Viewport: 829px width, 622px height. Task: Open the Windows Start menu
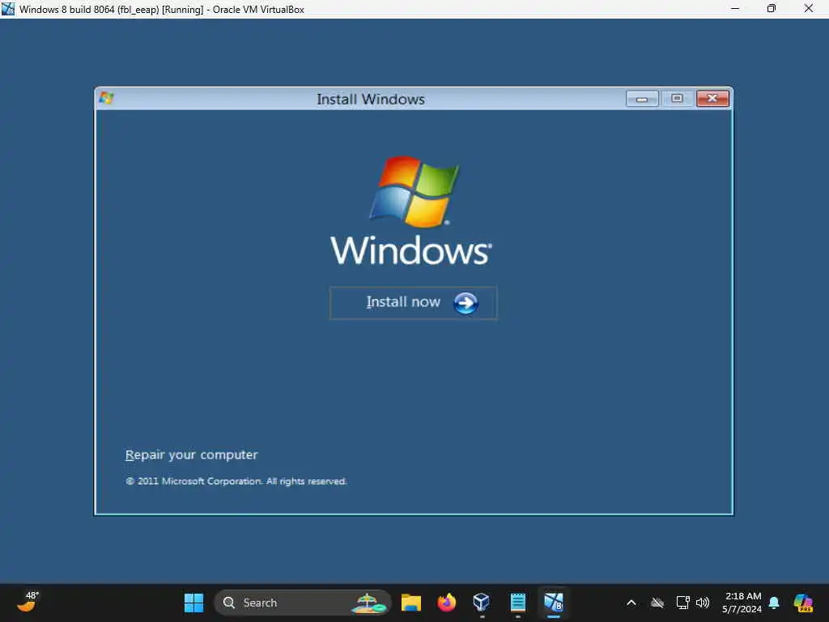pos(193,603)
